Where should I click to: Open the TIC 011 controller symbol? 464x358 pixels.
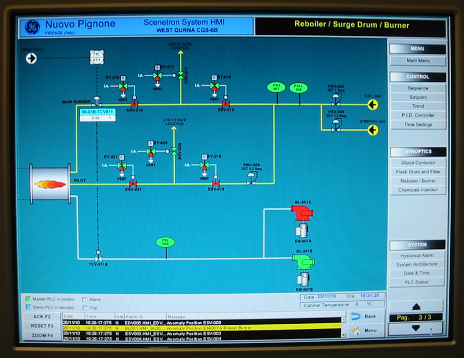pos(97,57)
